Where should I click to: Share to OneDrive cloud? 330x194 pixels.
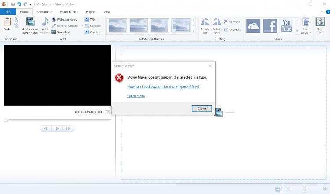point(253,26)
